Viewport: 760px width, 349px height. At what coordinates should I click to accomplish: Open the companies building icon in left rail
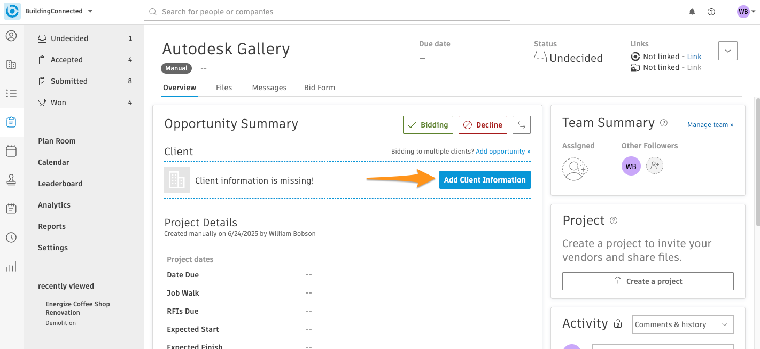[11, 65]
